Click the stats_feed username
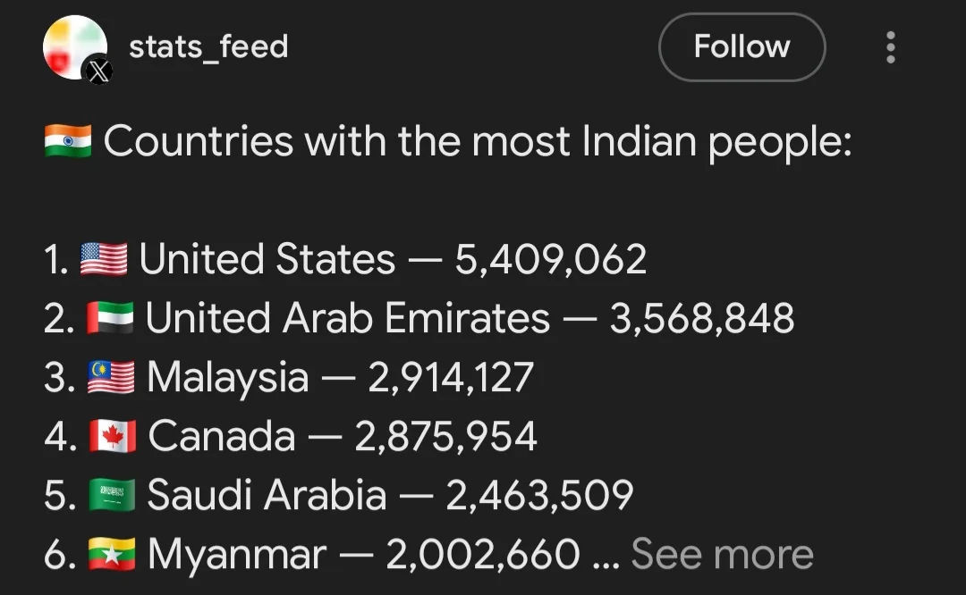Viewport: 966px width, 595px height. pos(208,46)
